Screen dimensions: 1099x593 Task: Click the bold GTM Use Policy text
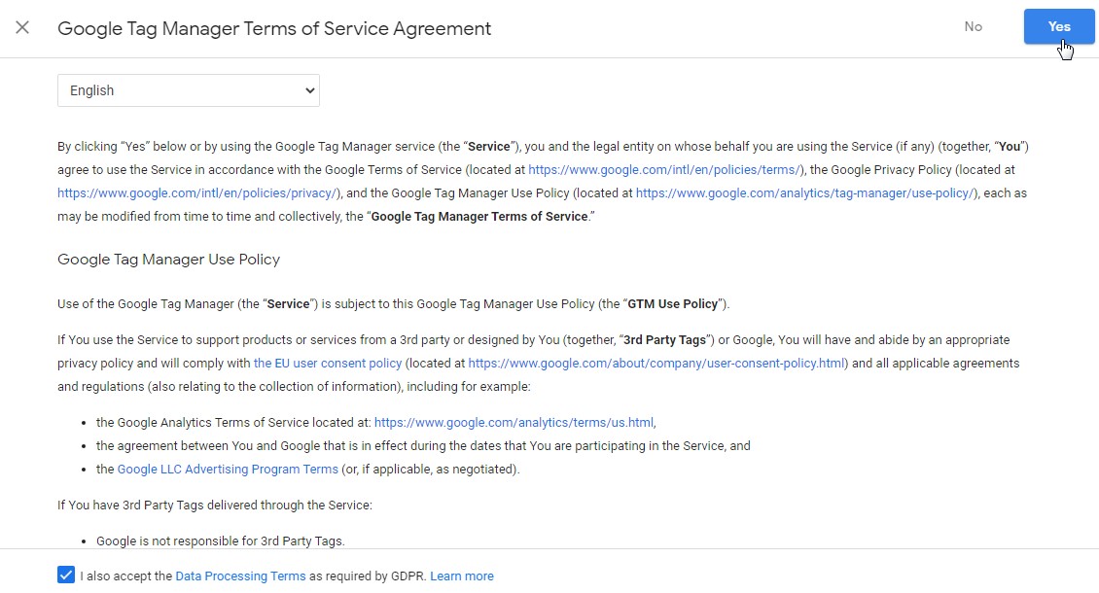[x=673, y=304]
